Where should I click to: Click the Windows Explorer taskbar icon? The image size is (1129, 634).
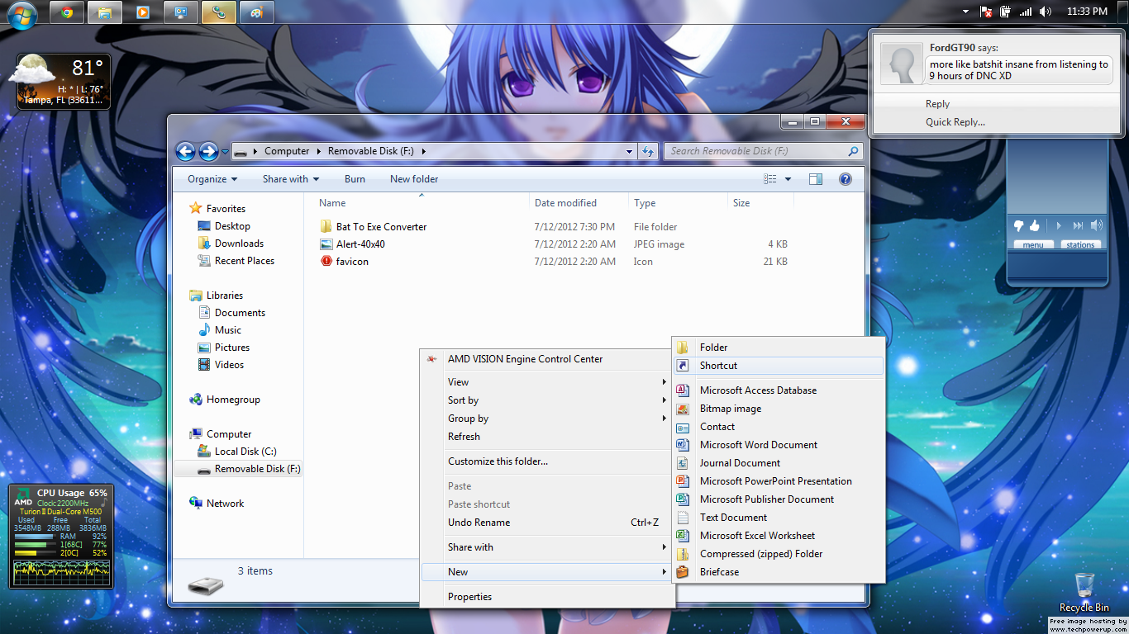[x=105, y=12]
